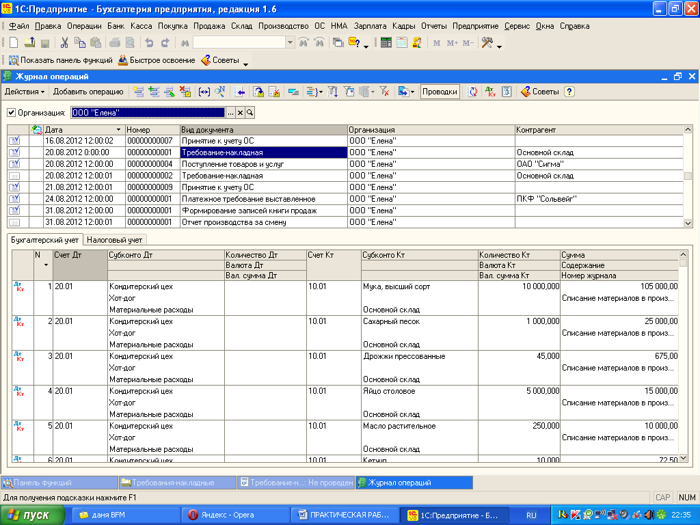This screenshot has height=525, width=700.
Task: Open the organization selection ellipsis button
Action: pos(230,113)
